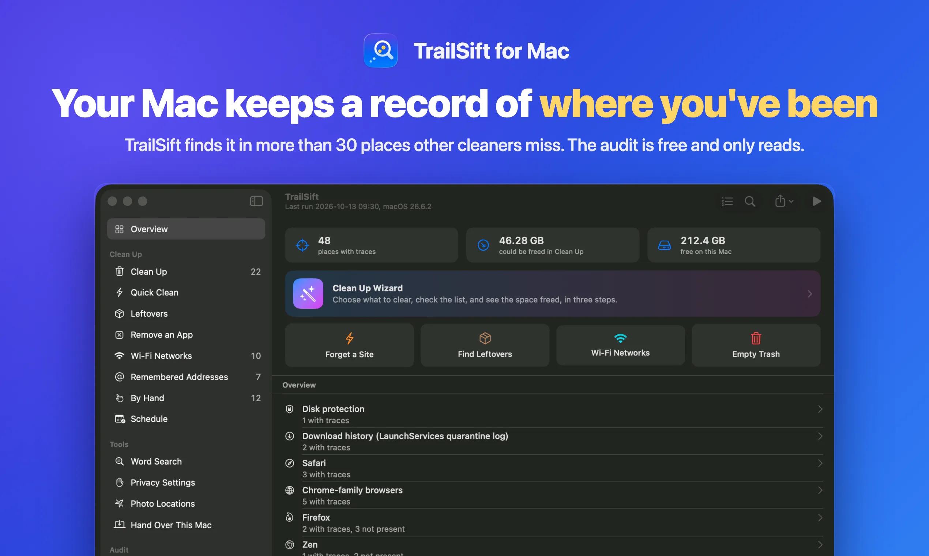Open Privacy Settings tool
Image resolution: width=929 pixels, height=556 pixels.
(x=186, y=482)
